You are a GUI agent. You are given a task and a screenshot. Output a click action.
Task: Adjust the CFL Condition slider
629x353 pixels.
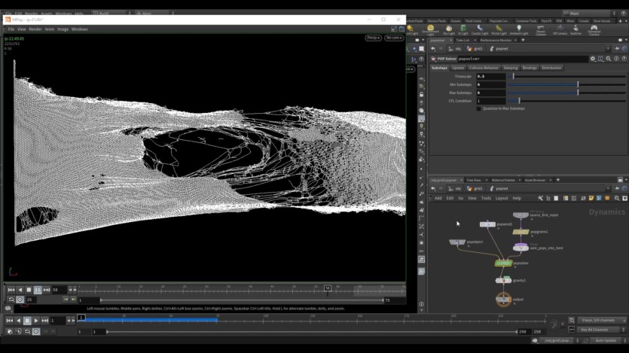click(566, 101)
